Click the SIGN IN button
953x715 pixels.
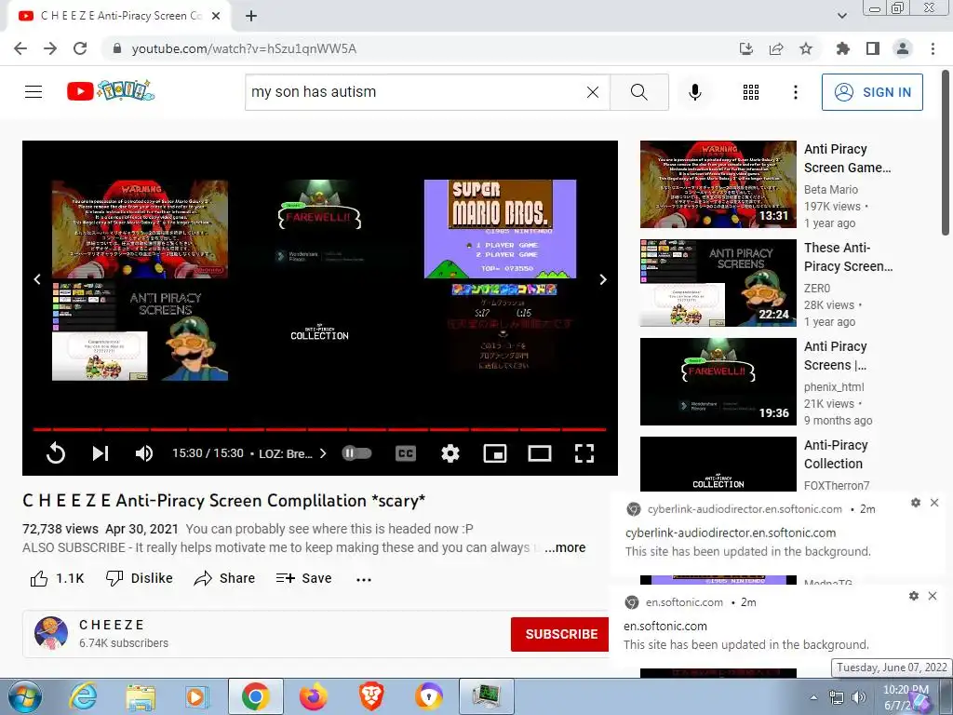point(872,92)
